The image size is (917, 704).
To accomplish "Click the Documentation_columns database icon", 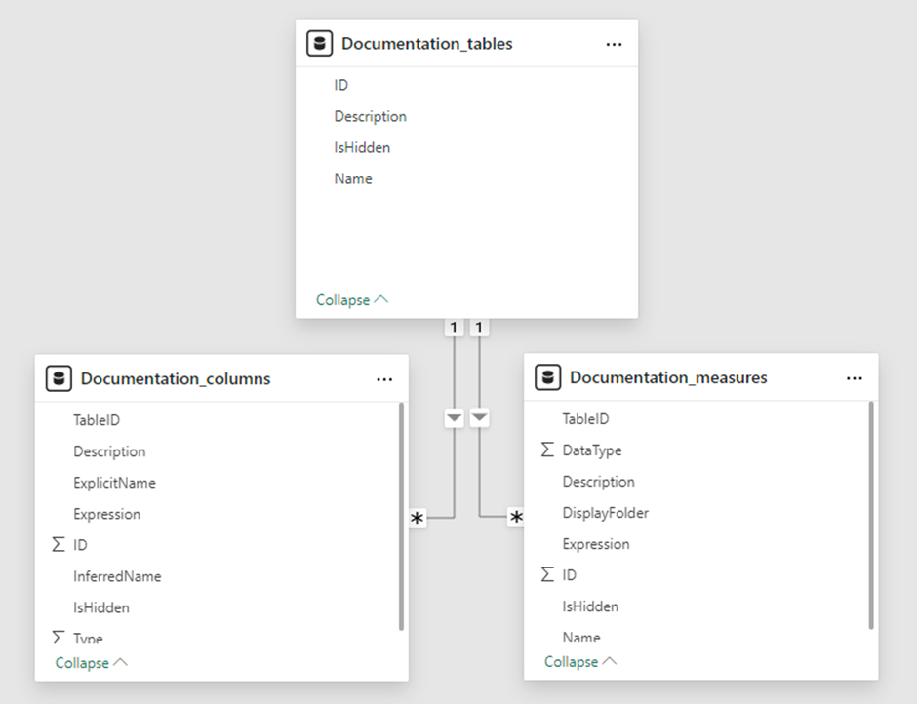I will pyautogui.click(x=60, y=379).
